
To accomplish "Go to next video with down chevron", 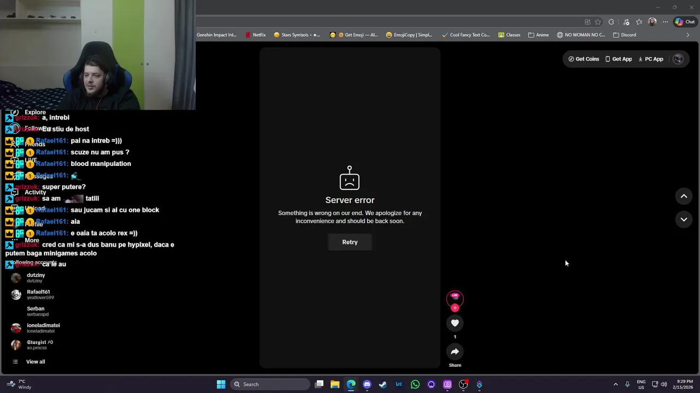I will coord(684,219).
